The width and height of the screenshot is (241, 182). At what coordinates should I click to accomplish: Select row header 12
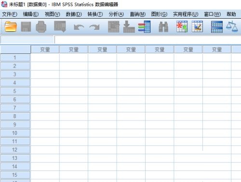[x=15, y=150]
